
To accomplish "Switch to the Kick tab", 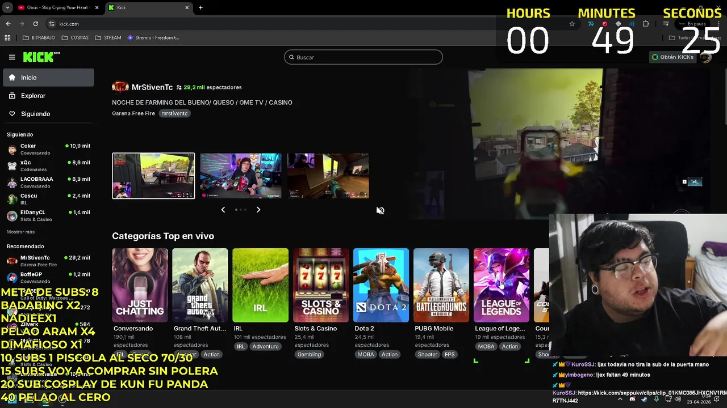I will coord(149,7).
